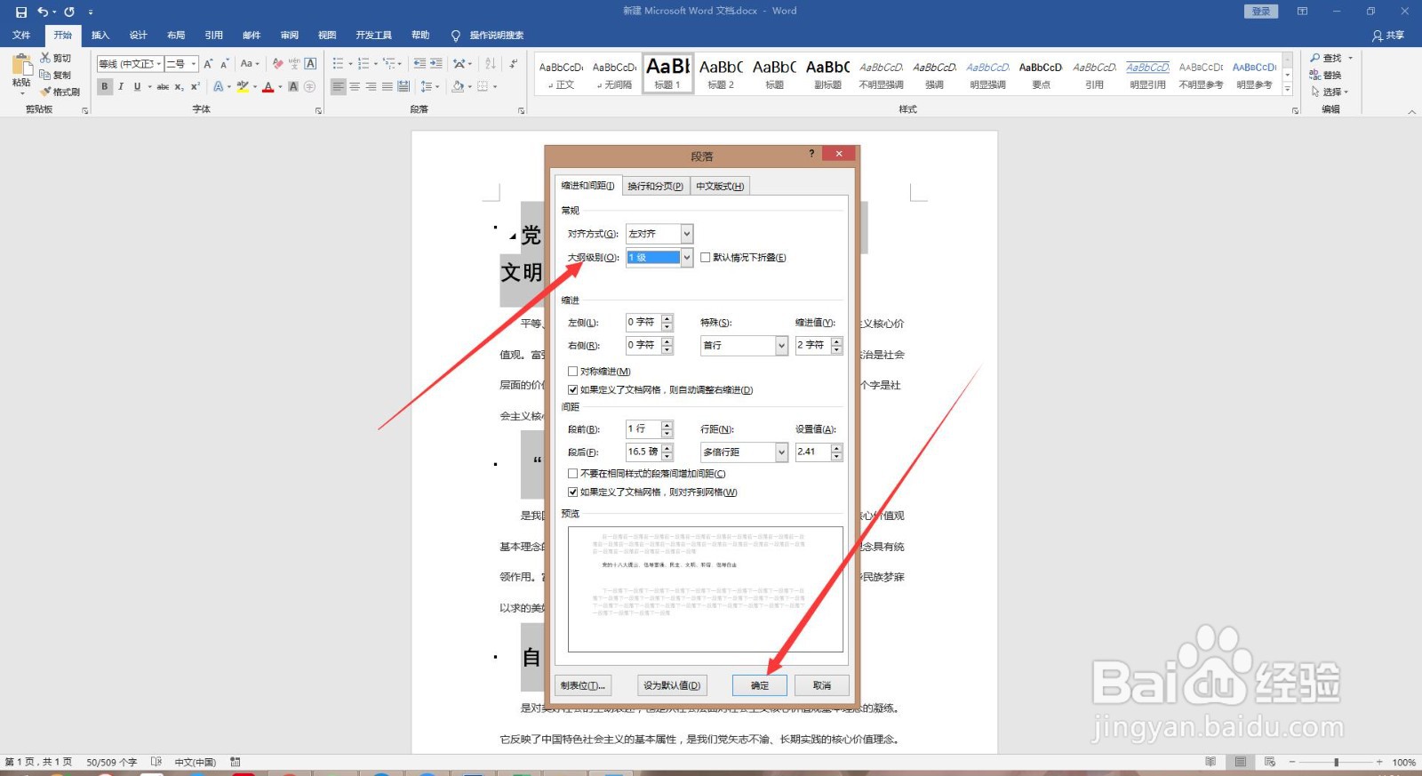Screen dimensions: 1422x776
Task: Click the 设置值 field showing 2.41
Action: (812, 452)
